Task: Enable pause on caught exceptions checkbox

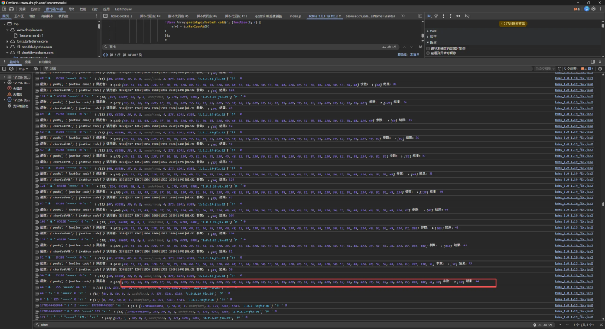Action: (428, 53)
